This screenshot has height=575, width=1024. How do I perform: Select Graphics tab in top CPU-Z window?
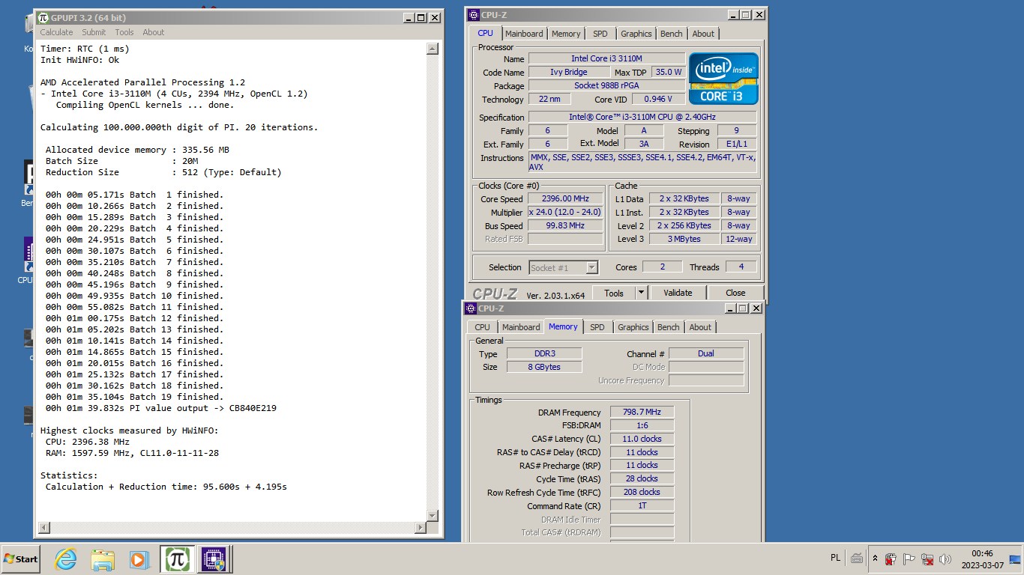636,34
